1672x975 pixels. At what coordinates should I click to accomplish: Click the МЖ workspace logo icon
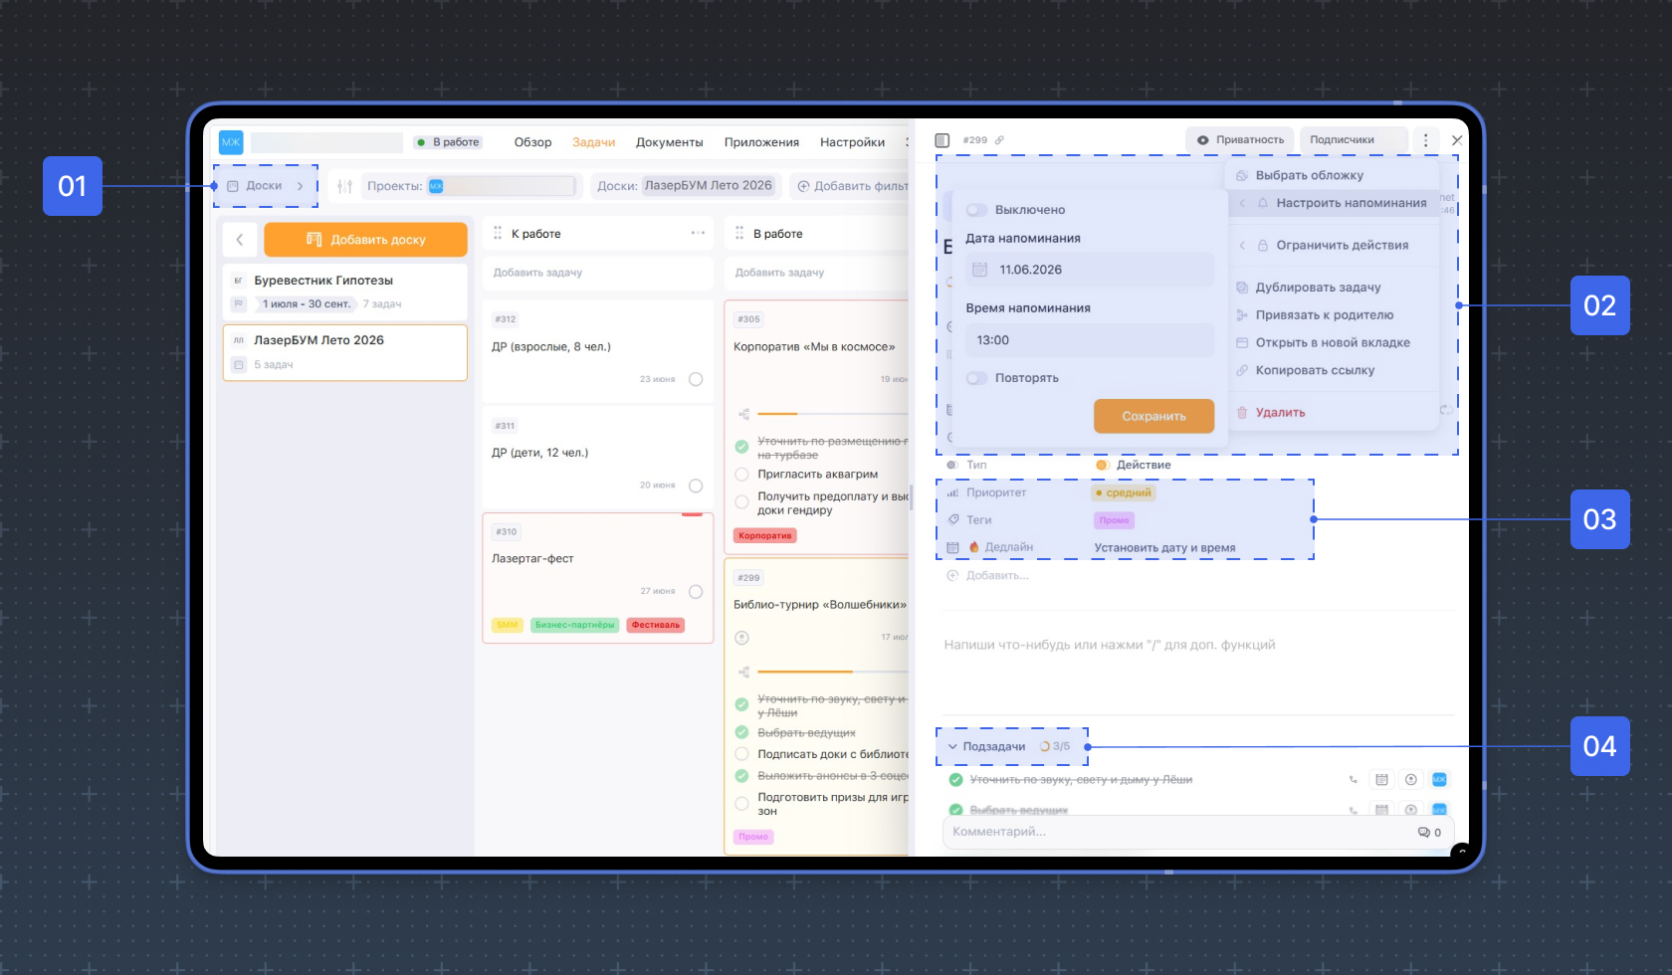[231, 142]
